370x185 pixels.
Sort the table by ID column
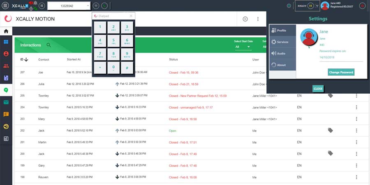coord(24,60)
